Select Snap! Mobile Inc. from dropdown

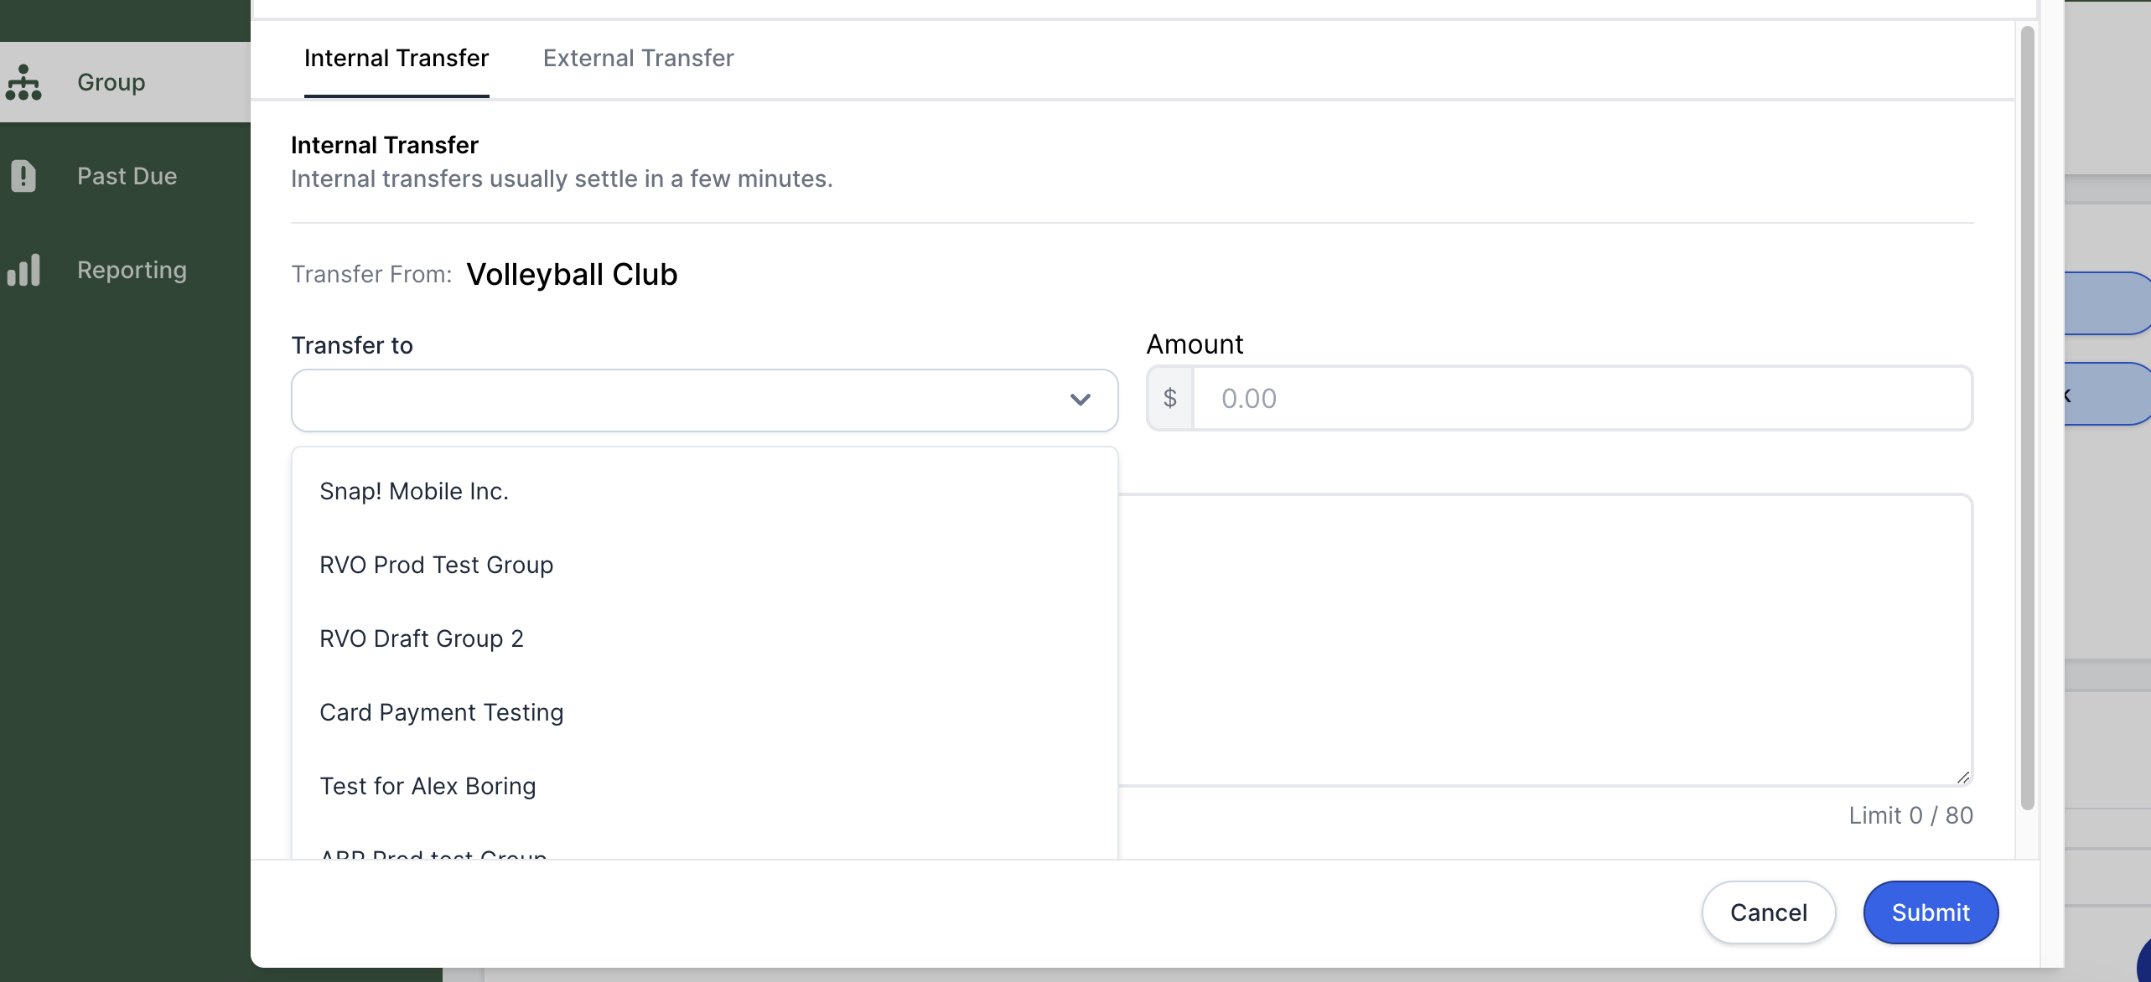click(414, 489)
